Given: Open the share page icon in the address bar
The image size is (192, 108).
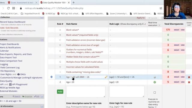Looking at the screenshot, I should click(x=161, y=8).
